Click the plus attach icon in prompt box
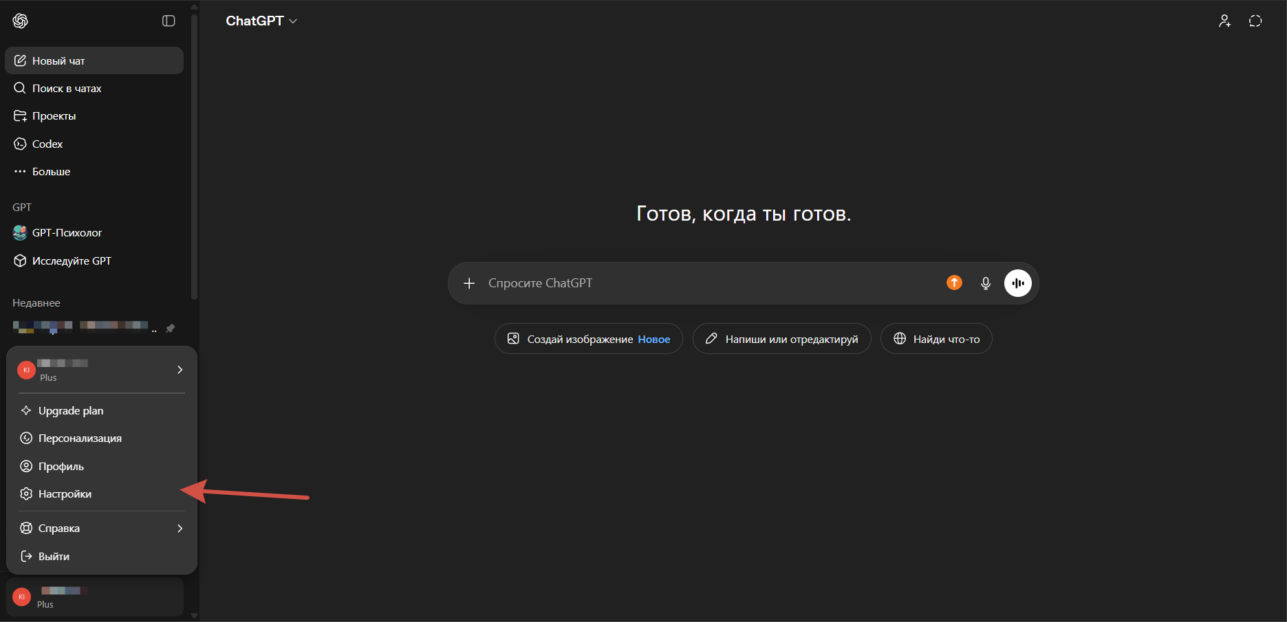Viewport: 1287px width, 622px height. (469, 283)
